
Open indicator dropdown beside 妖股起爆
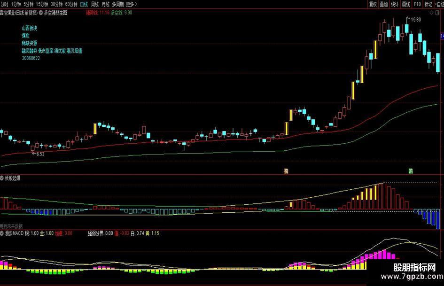[2, 178]
